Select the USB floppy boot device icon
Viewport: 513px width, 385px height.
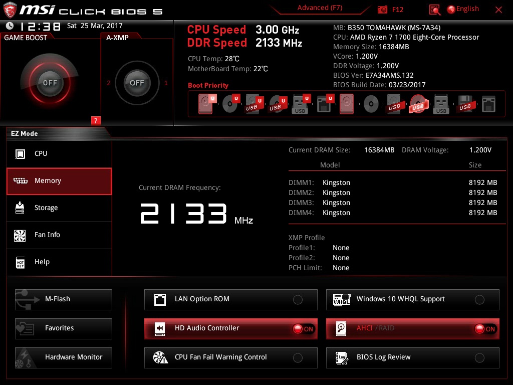[465, 104]
